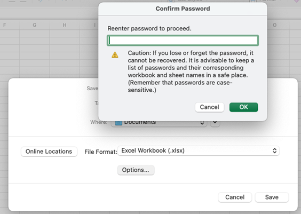The width and height of the screenshot is (301, 214).
Task: Click the caution message text
Action: point(191,72)
